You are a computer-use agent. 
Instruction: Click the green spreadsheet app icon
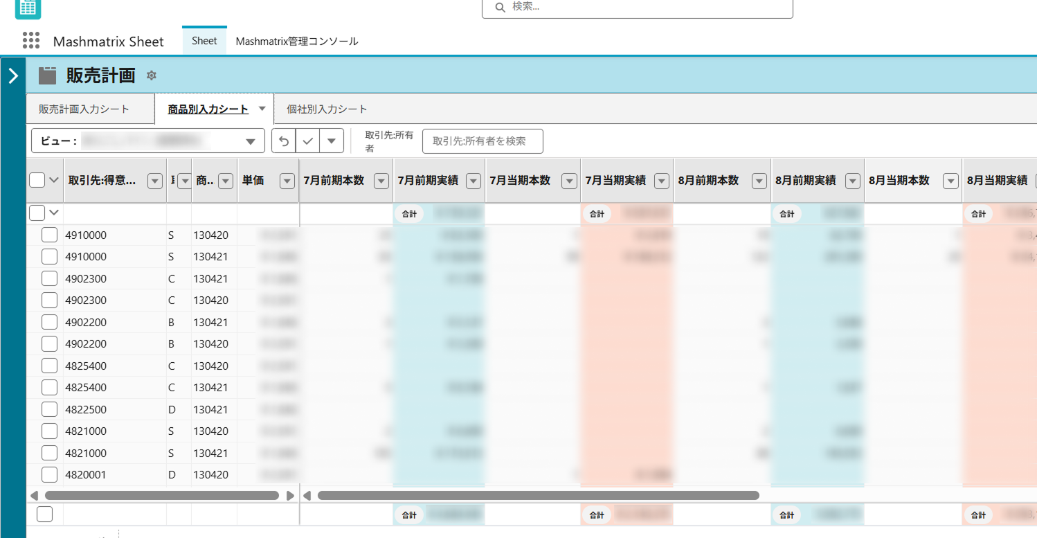click(x=28, y=7)
